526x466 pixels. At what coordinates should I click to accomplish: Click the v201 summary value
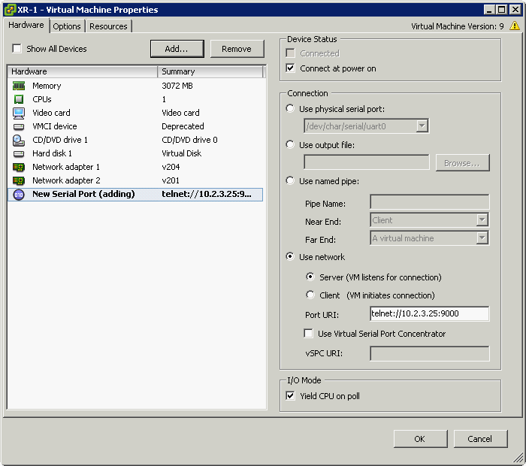coord(171,180)
